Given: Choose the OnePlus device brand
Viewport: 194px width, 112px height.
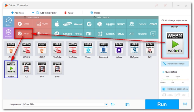Looking at the screenshot, I should 99,34.
